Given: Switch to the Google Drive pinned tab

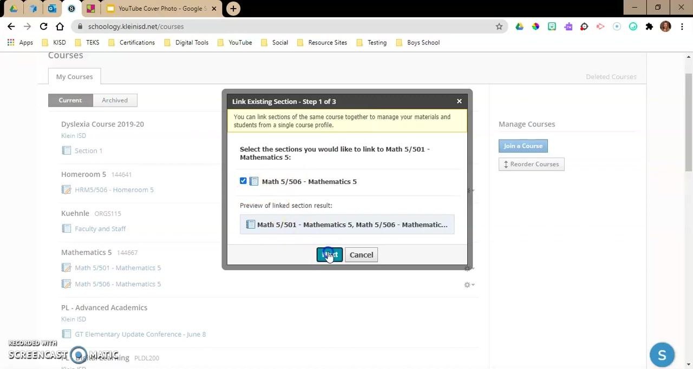Looking at the screenshot, I should (x=14, y=9).
